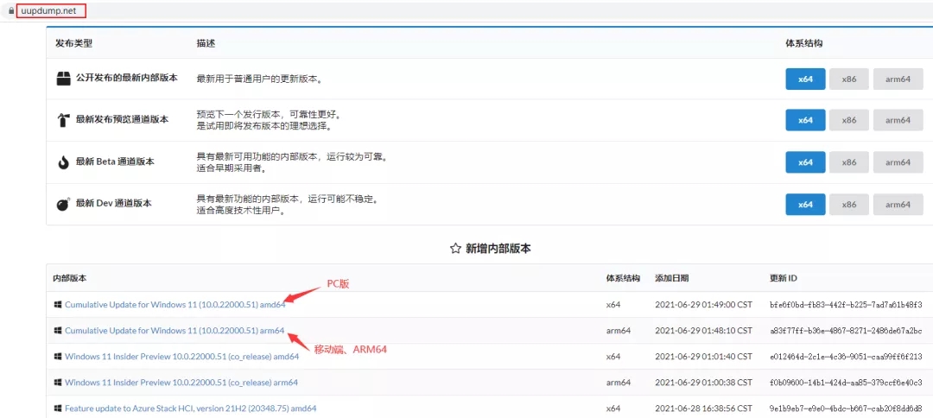
Task: Click the 最新发布预览通道版本 title
Action: [122, 120]
